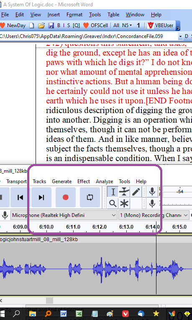Select the pencil Draw tool

pyautogui.click(x=136, y=192)
